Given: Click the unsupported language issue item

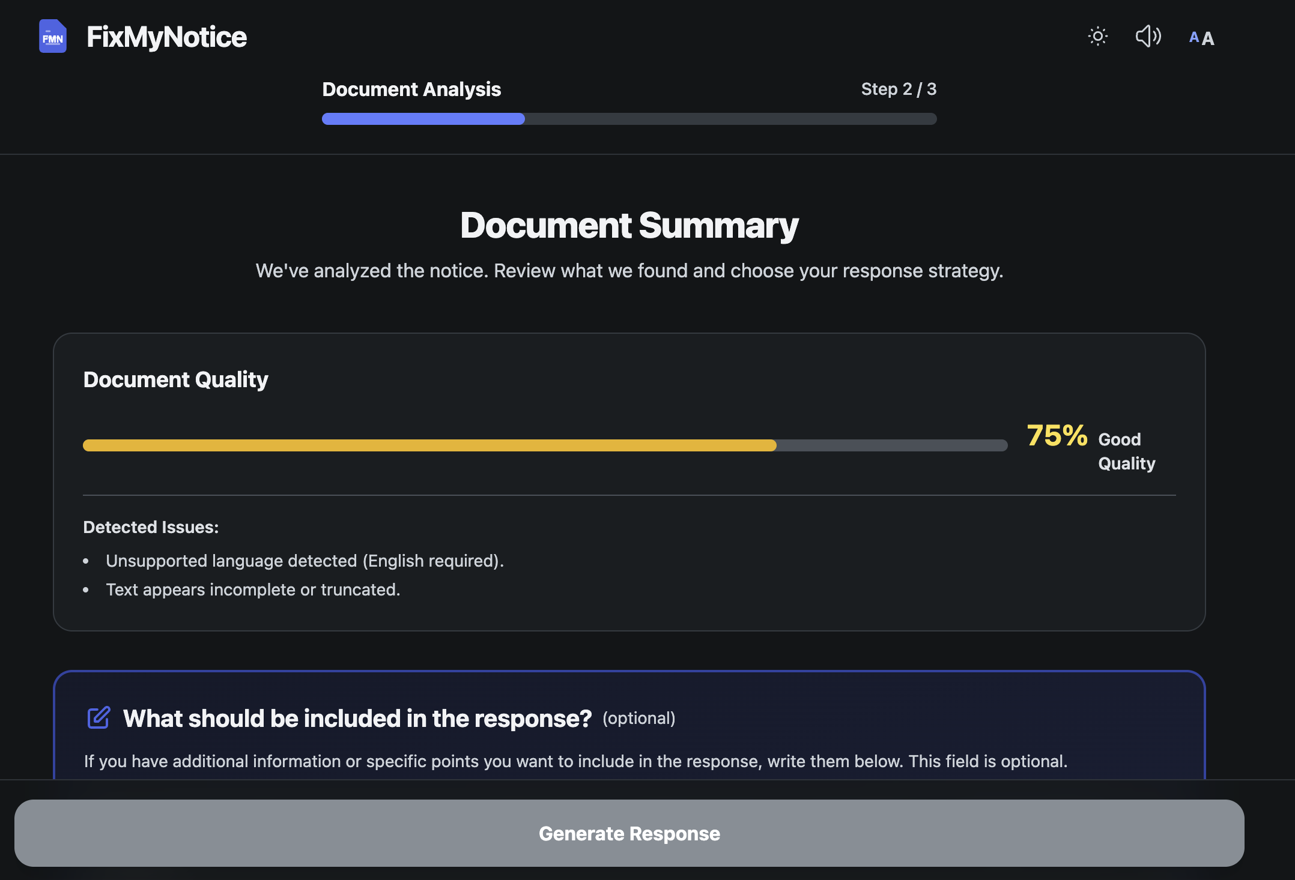Looking at the screenshot, I should tap(305, 561).
